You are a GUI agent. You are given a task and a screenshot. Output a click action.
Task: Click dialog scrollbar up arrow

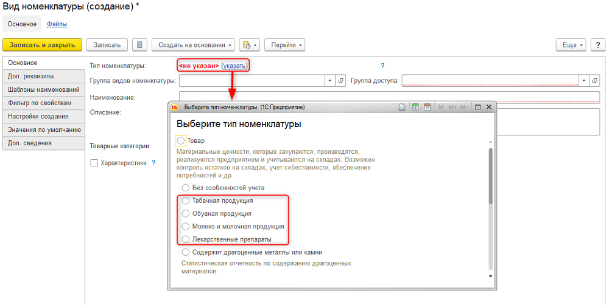tap(490, 142)
